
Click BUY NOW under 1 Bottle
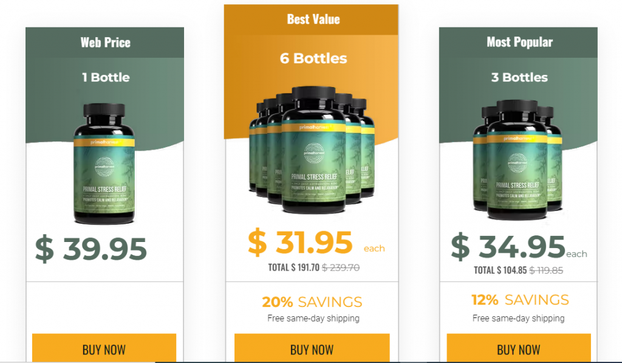coord(104,348)
